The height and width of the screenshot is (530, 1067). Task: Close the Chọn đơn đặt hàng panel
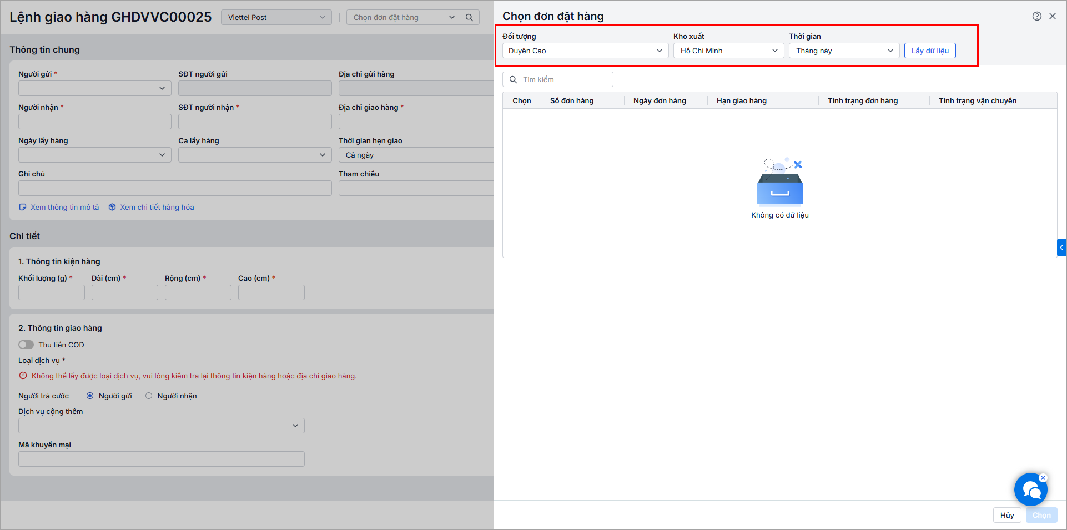(1053, 16)
